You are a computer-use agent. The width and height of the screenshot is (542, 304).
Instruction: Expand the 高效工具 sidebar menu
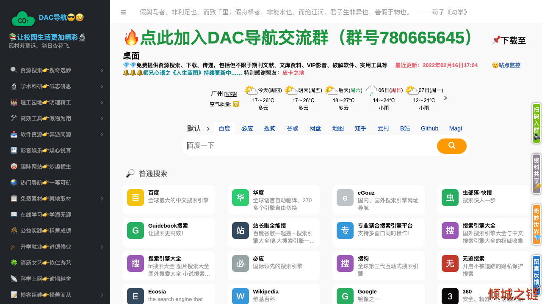[x=55, y=118]
